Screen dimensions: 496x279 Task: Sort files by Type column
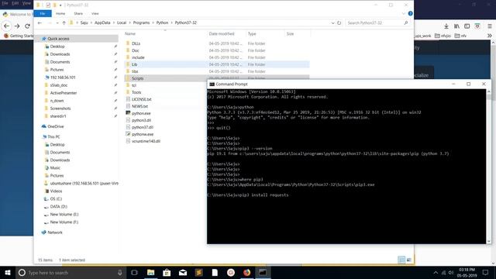pyautogui.click(x=252, y=33)
